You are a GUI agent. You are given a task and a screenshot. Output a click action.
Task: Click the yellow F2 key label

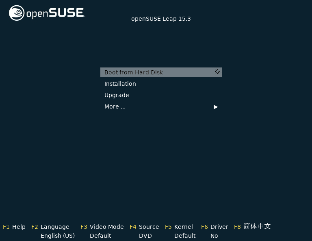coord(35,227)
